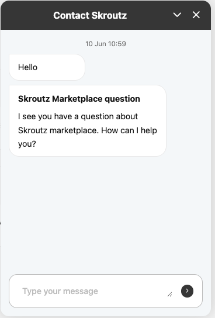Click the "I see you have a question" line
215x318 pixels.
coord(78,116)
